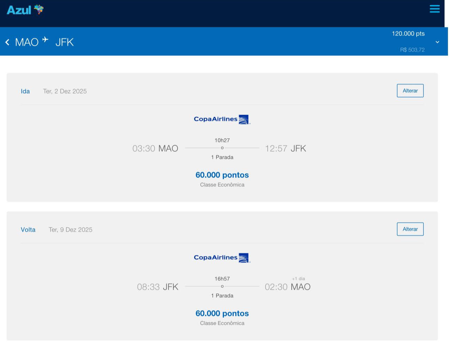Click the stop marker on the outbound route

pos(222,148)
